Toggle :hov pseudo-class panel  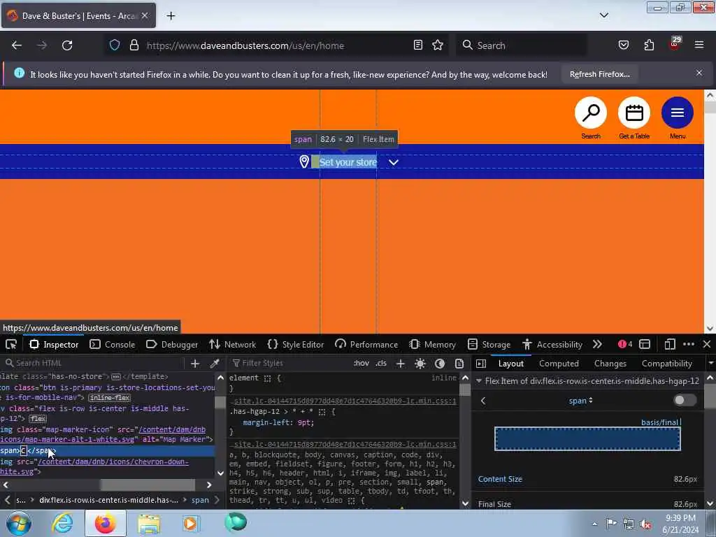361,364
